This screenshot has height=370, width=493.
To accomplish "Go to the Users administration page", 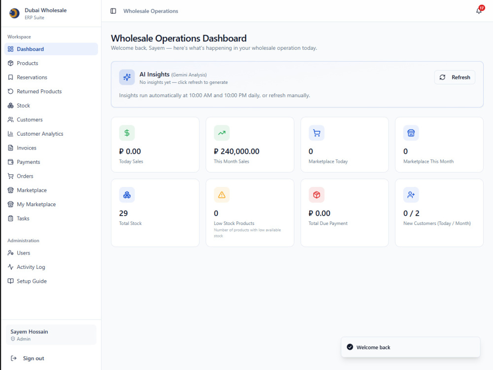I will [51, 253].
